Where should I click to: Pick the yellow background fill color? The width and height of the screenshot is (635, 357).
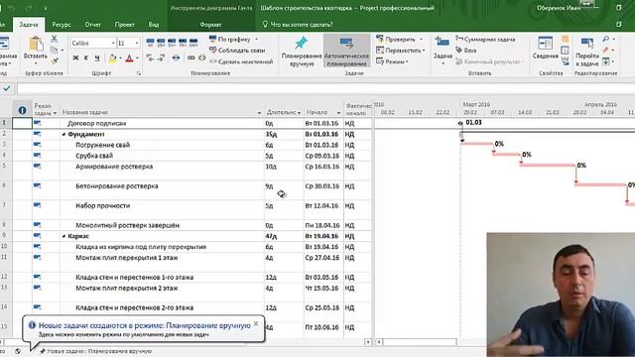[112, 59]
